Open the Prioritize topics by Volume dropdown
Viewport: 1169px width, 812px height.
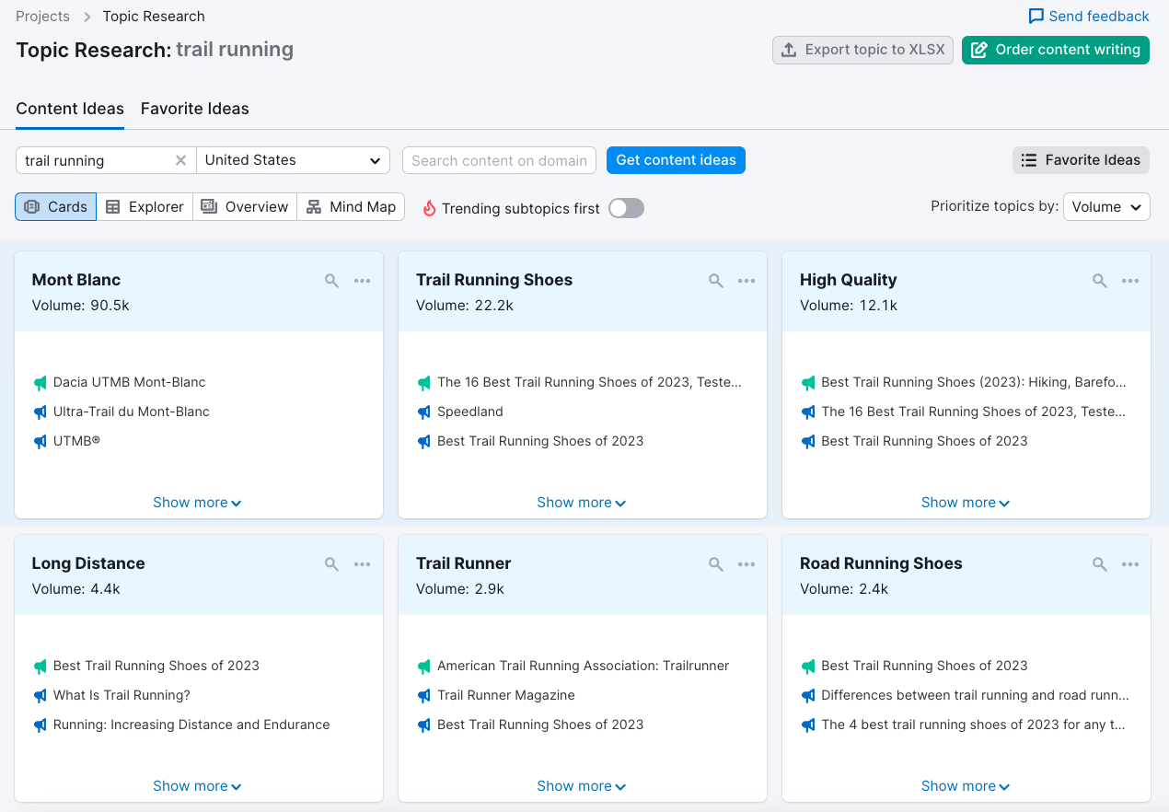(1105, 207)
